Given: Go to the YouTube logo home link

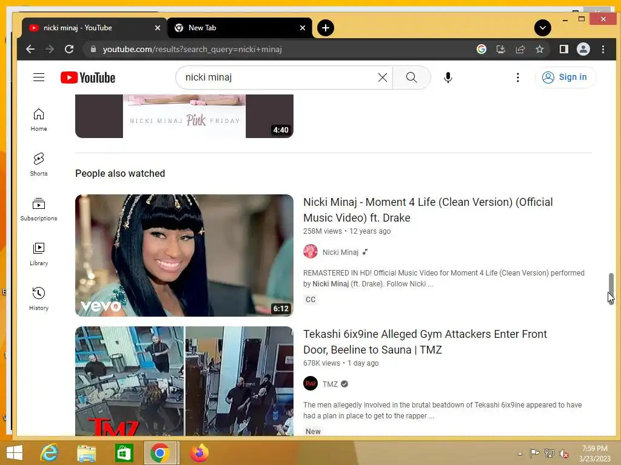Looking at the screenshot, I should click(x=88, y=77).
